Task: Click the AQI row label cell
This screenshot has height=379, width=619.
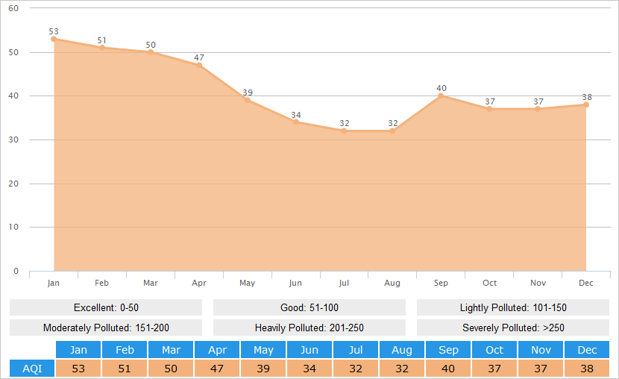Action: point(32,369)
